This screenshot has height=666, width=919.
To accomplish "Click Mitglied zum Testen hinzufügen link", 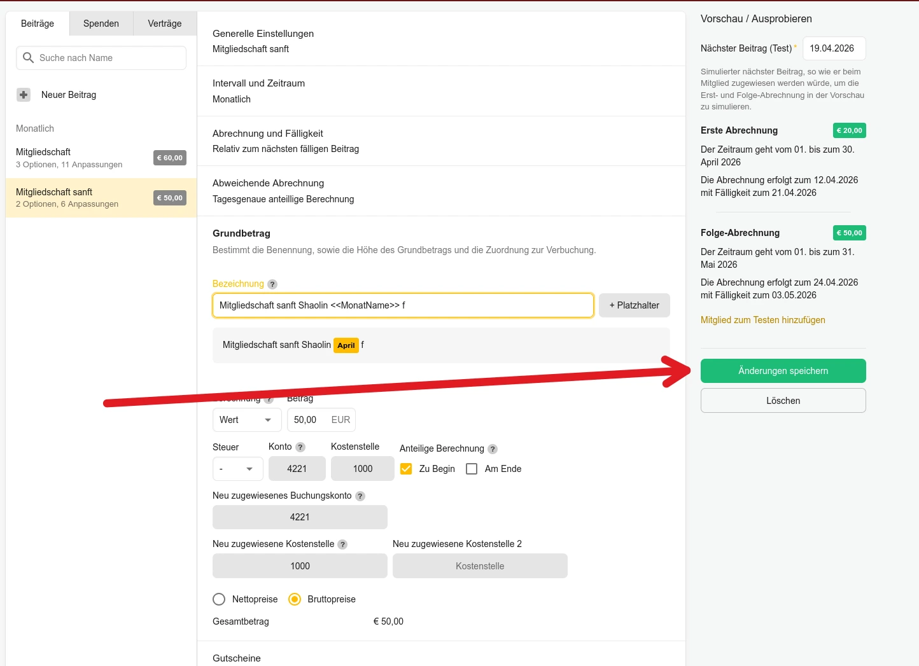I will click(x=762, y=320).
